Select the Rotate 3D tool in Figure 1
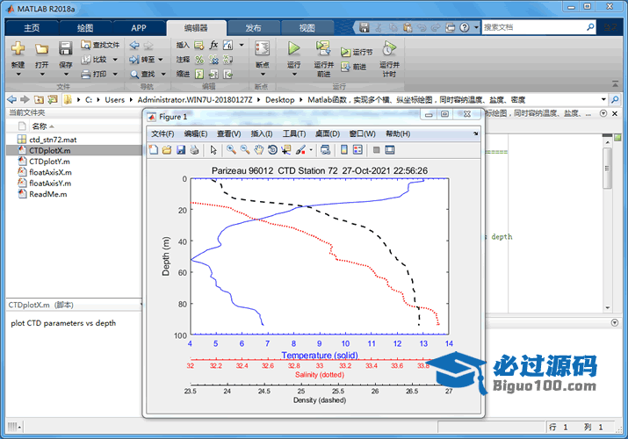Viewport: 628px width, 439px height. (x=272, y=150)
